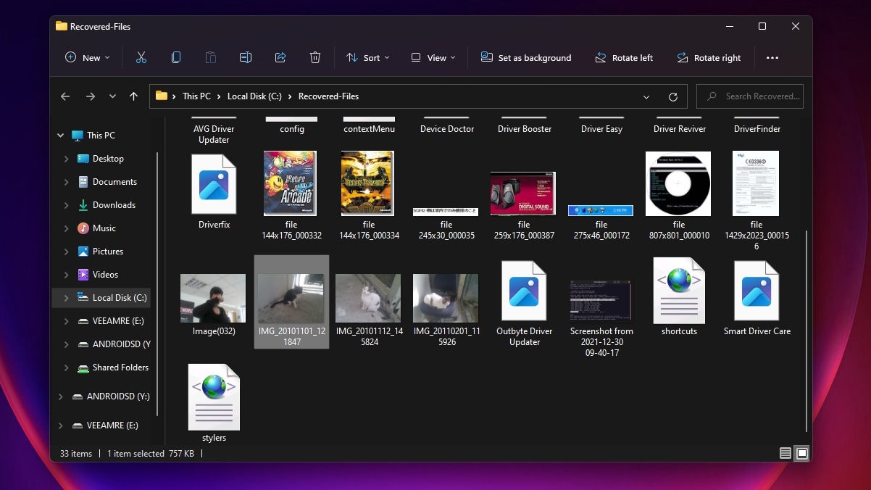Click the file list vertical scrollbar

click(x=806, y=330)
